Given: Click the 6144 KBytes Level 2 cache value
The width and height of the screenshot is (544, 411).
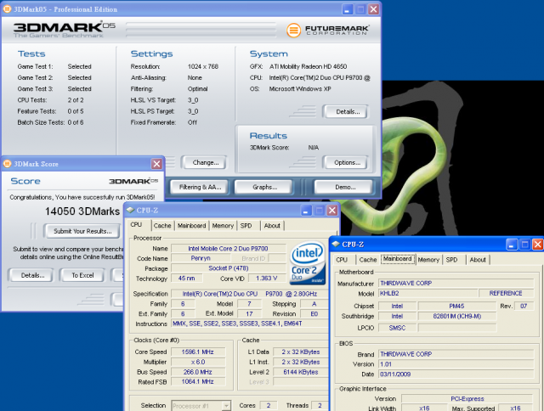Looking at the screenshot, I should click(x=300, y=372).
